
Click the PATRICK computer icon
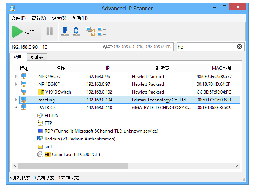24,107
